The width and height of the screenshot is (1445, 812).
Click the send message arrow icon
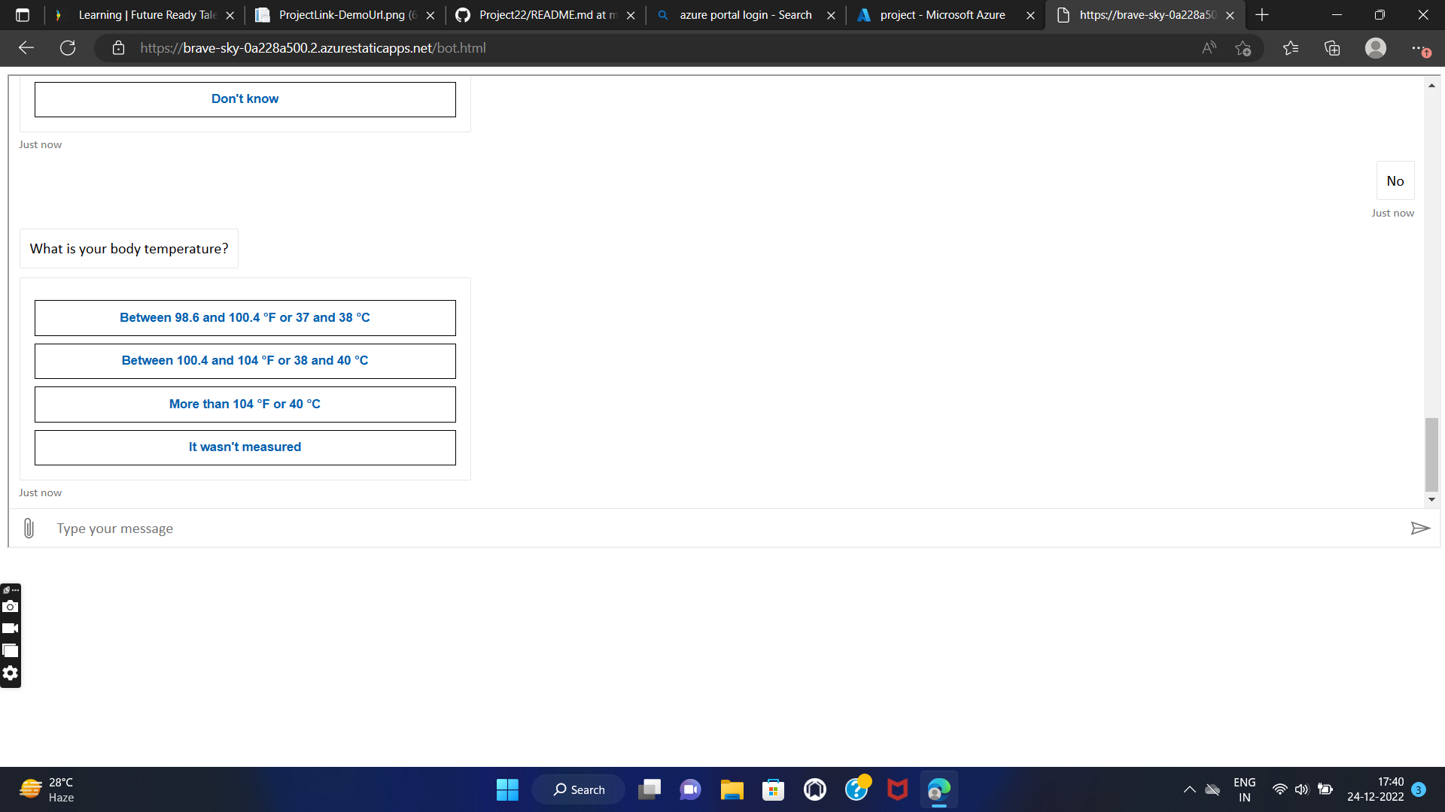click(1420, 529)
